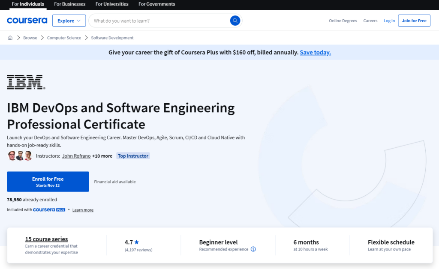
Task: Open the Computer Science breadcrumb
Action: click(x=64, y=38)
